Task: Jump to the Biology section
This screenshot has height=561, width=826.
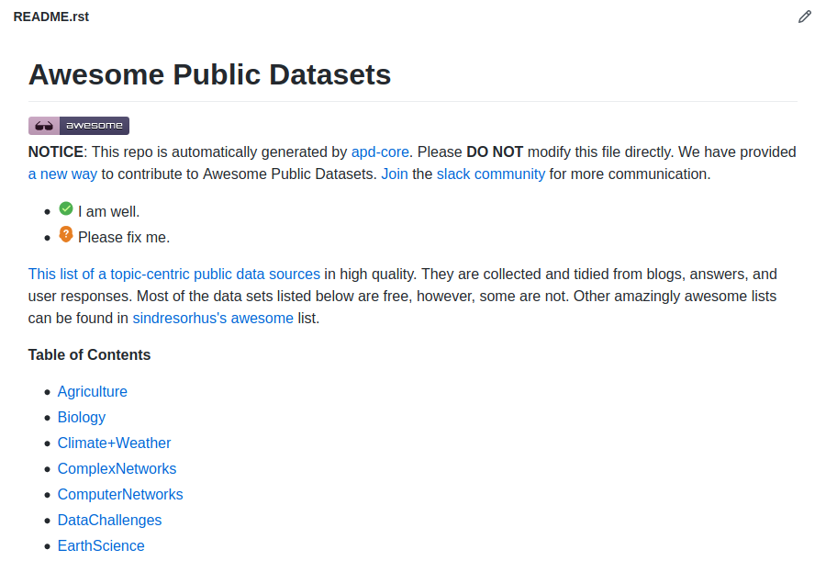Action: coord(82,418)
